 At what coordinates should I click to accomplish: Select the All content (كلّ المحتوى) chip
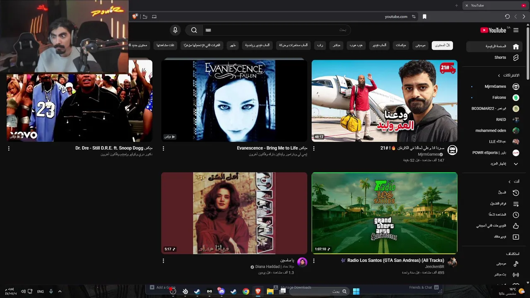click(442, 45)
